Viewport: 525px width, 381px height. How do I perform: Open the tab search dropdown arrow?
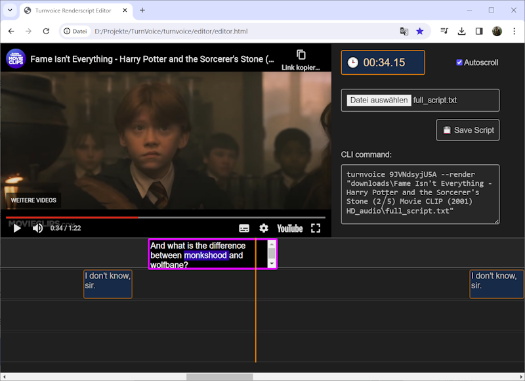click(x=10, y=10)
